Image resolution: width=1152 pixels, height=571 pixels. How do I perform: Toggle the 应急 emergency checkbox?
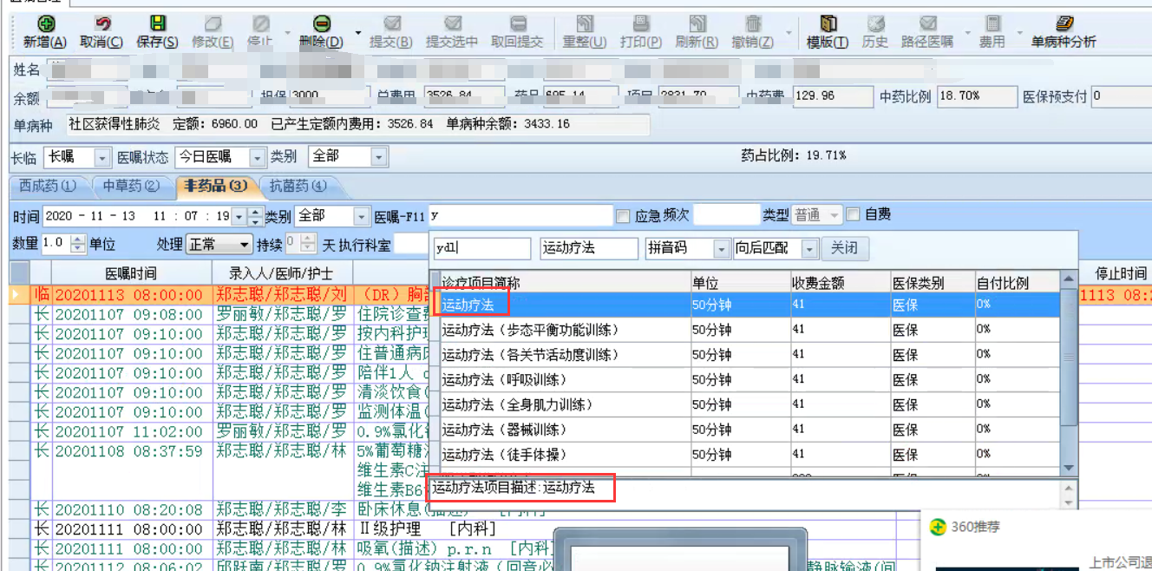[622, 215]
